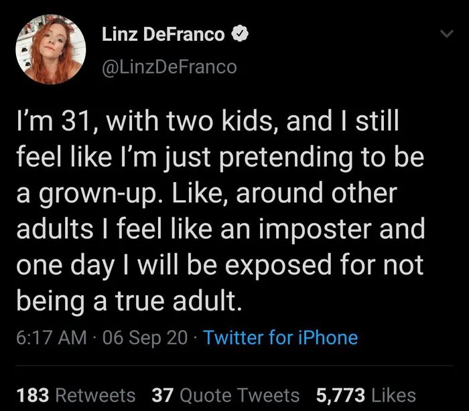The width and height of the screenshot is (469, 411).
Task: View the Retweets label list
Action: coord(94,395)
